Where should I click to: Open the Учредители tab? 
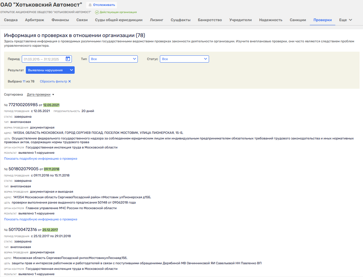click(240, 20)
